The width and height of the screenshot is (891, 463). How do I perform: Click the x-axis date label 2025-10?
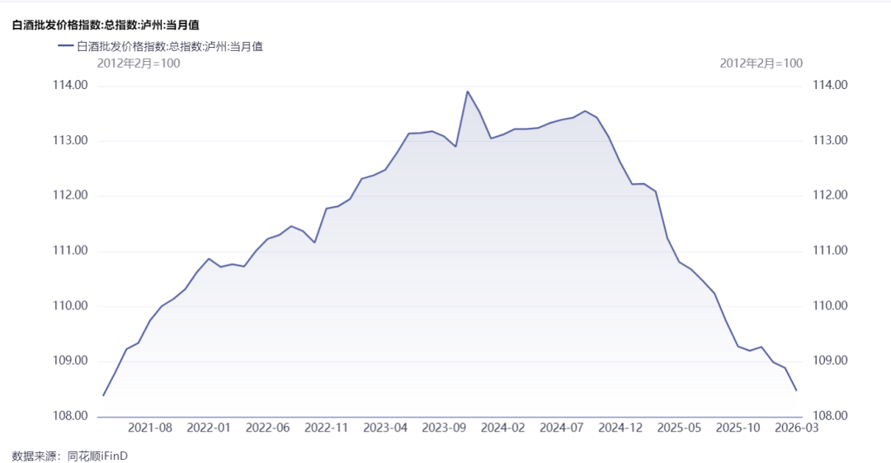point(738,428)
